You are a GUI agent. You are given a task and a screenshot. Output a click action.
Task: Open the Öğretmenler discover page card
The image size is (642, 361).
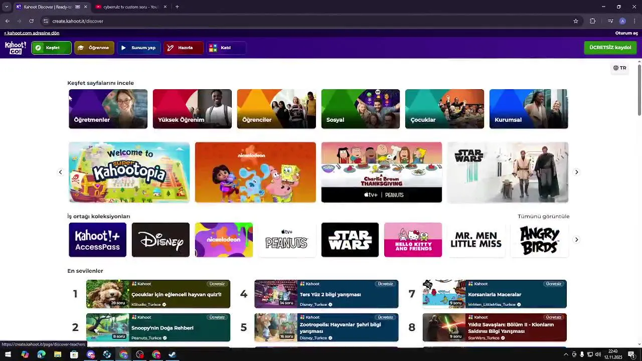tap(108, 109)
